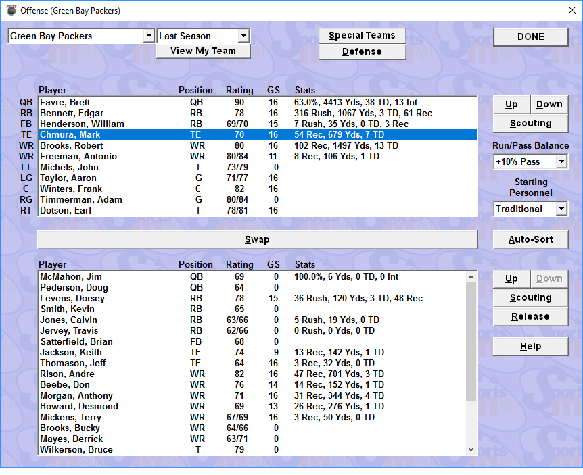Click Scouting button beside the starters list

click(x=530, y=123)
